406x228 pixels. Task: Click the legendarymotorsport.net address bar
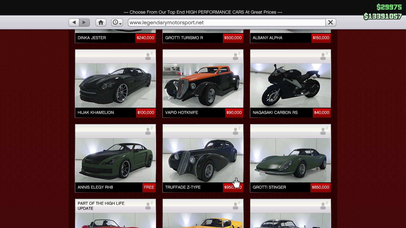[x=227, y=23]
